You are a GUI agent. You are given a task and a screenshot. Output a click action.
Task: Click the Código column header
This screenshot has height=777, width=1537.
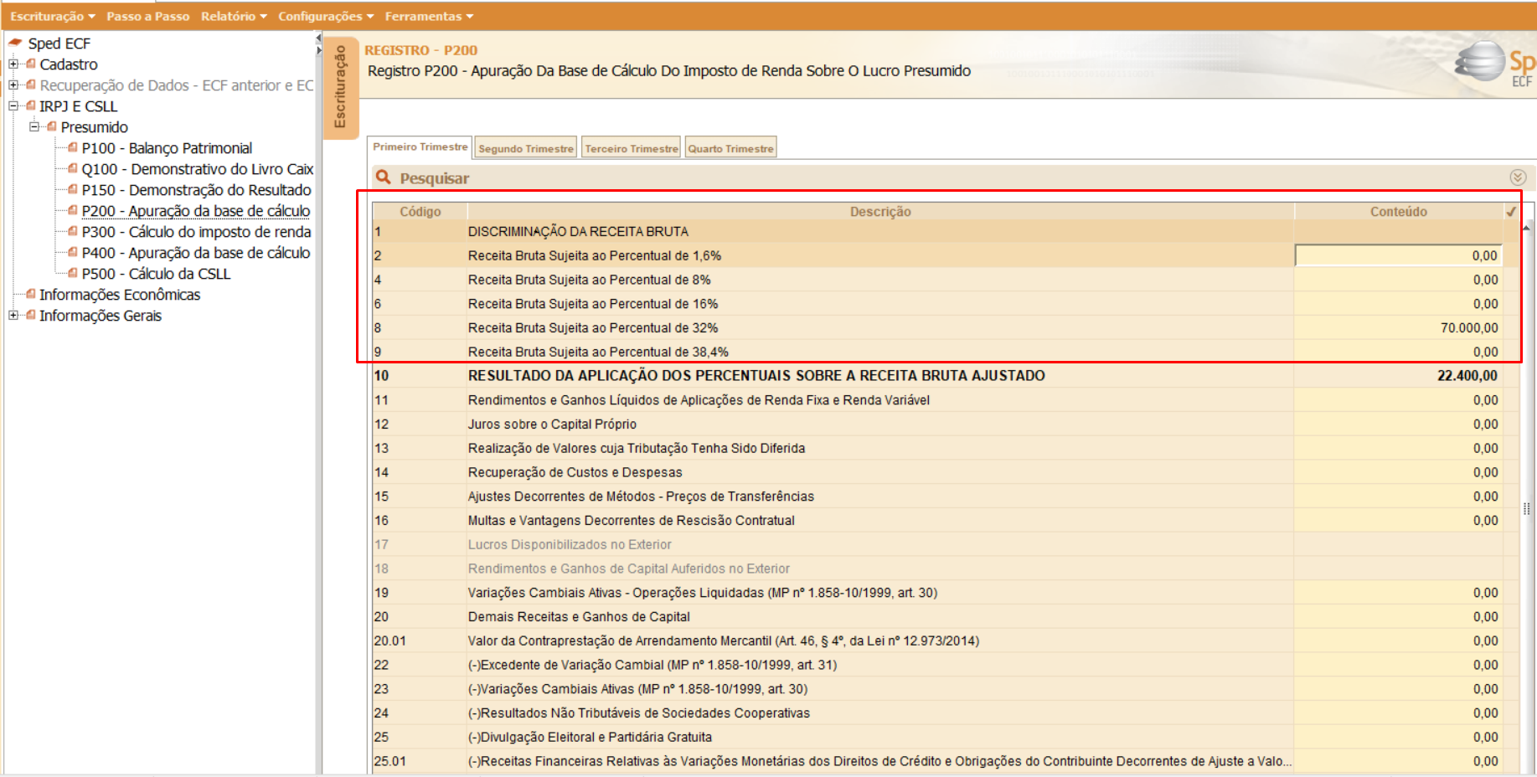(420, 212)
